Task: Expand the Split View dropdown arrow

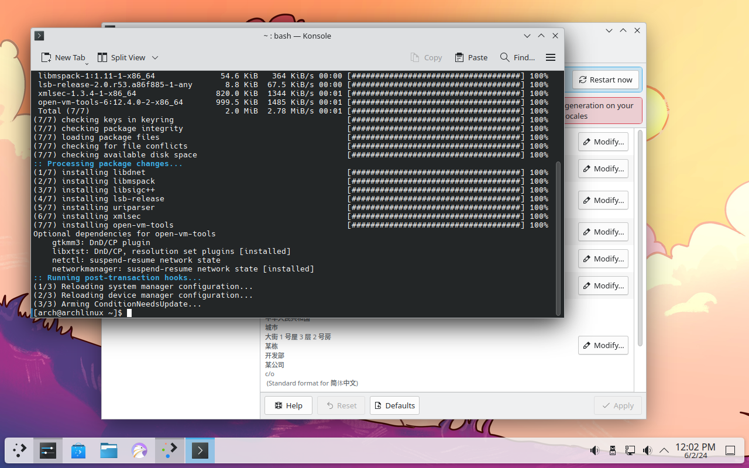Action: pos(155,57)
